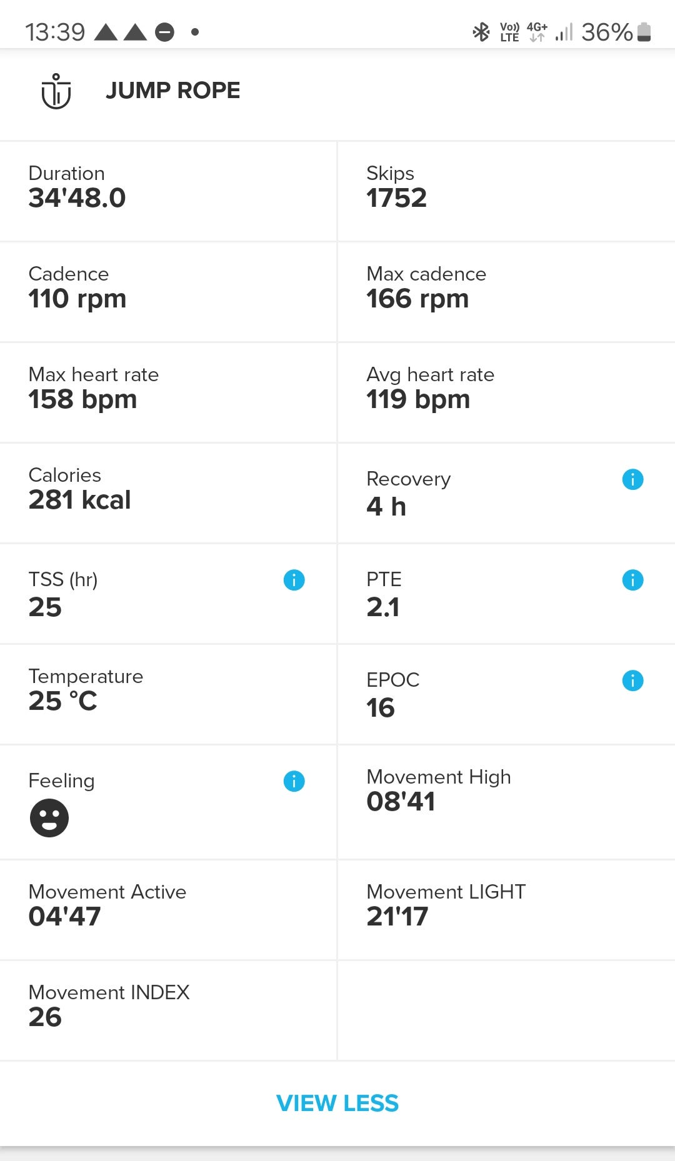675x1161 pixels.
Task: Tap the Bluetooth status icon
Action: pos(481,32)
